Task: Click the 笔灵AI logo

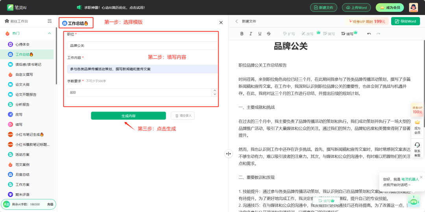Action: (17, 7)
